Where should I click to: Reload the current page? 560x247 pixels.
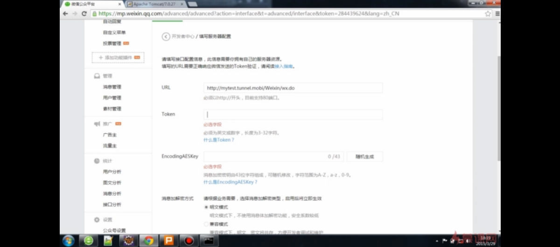(x=84, y=14)
